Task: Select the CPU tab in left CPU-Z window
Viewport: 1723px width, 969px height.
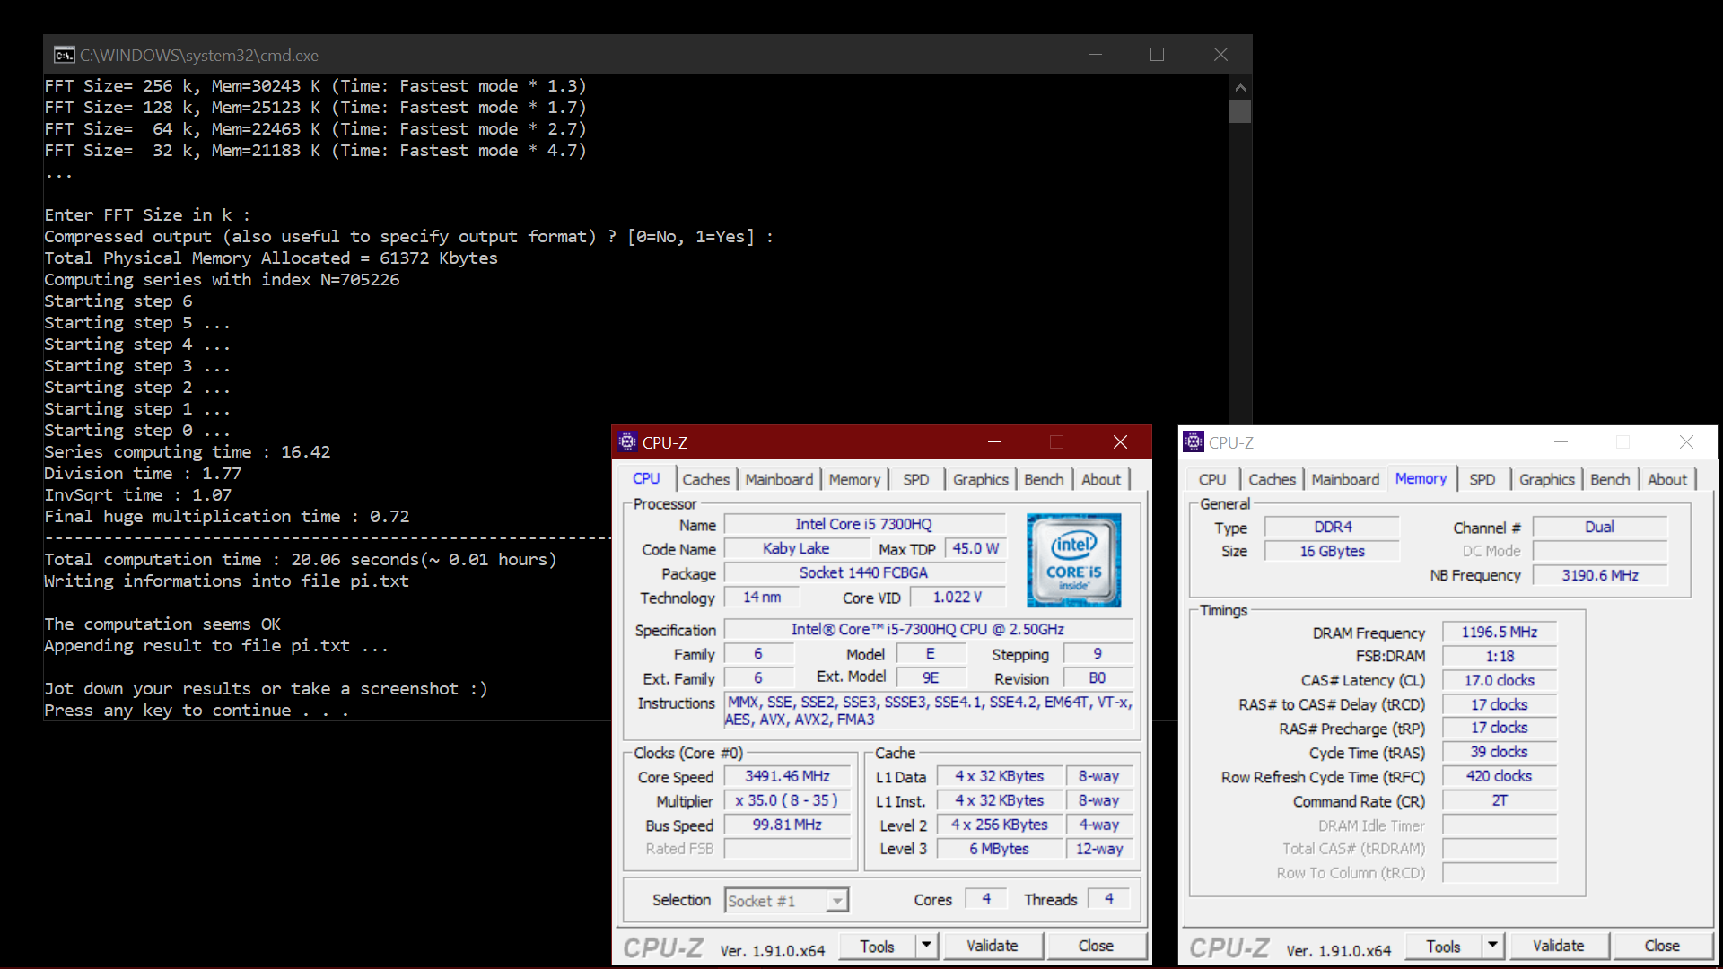Action: point(646,478)
